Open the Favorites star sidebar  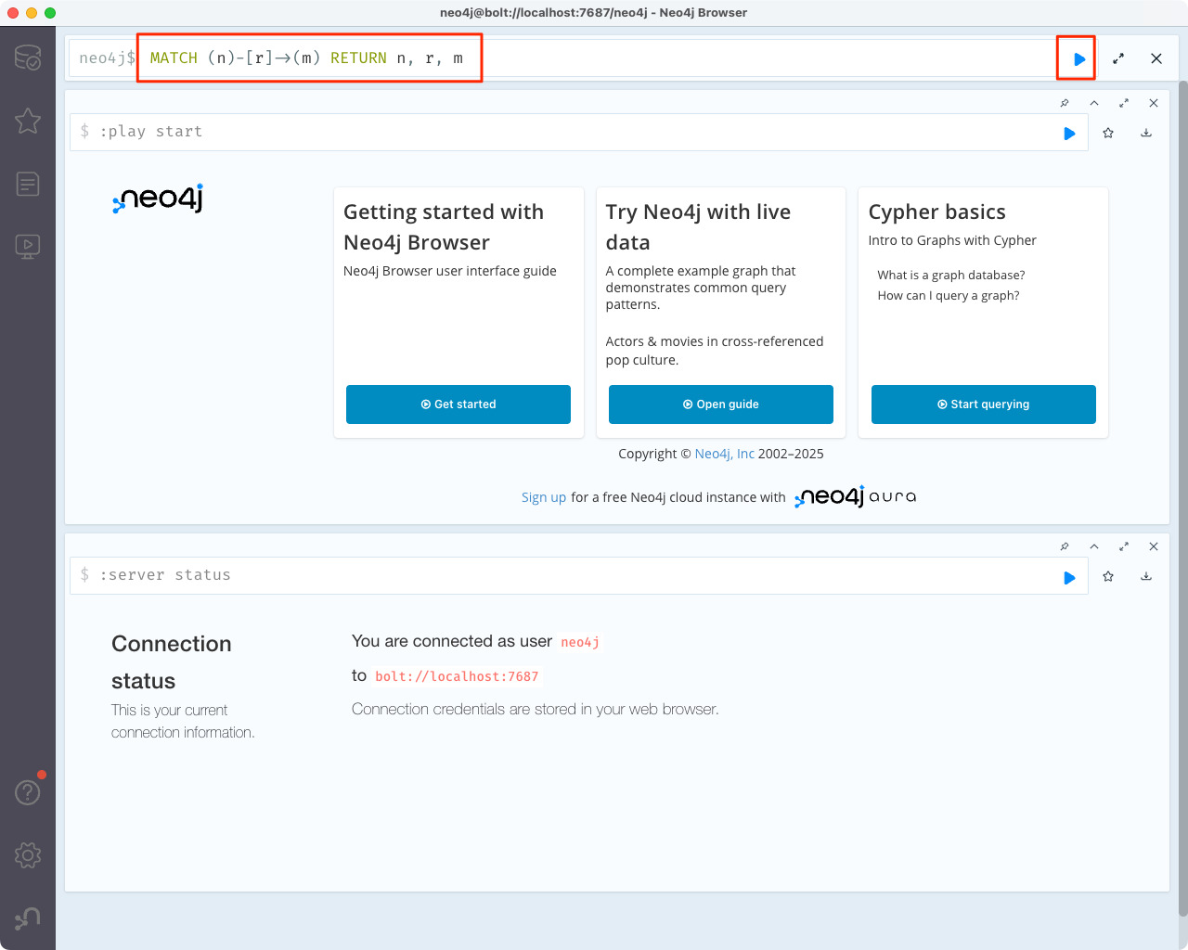coord(28,121)
